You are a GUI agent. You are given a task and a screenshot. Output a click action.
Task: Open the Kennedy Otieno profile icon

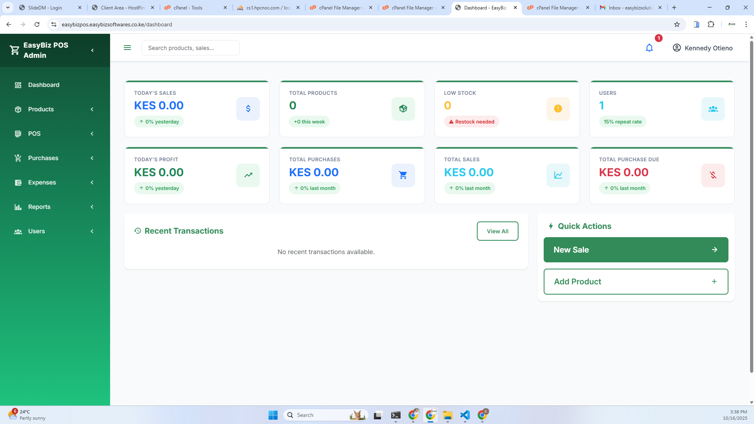pos(677,48)
